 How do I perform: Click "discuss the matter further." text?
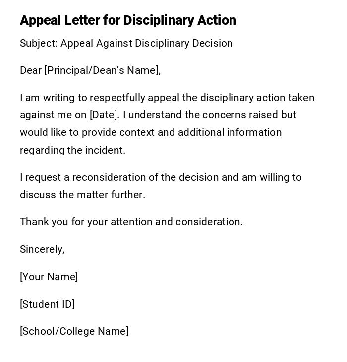pyautogui.click(x=82, y=195)
